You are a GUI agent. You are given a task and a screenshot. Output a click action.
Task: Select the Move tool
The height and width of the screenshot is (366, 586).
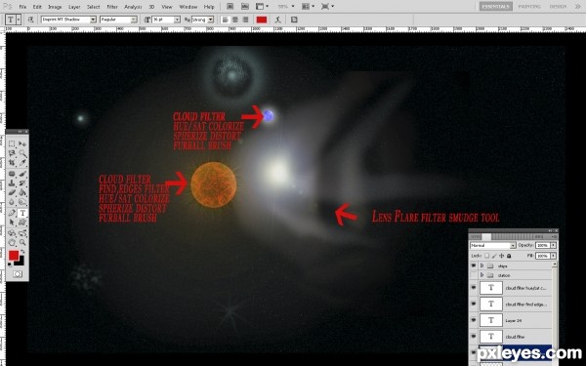tap(22, 143)
